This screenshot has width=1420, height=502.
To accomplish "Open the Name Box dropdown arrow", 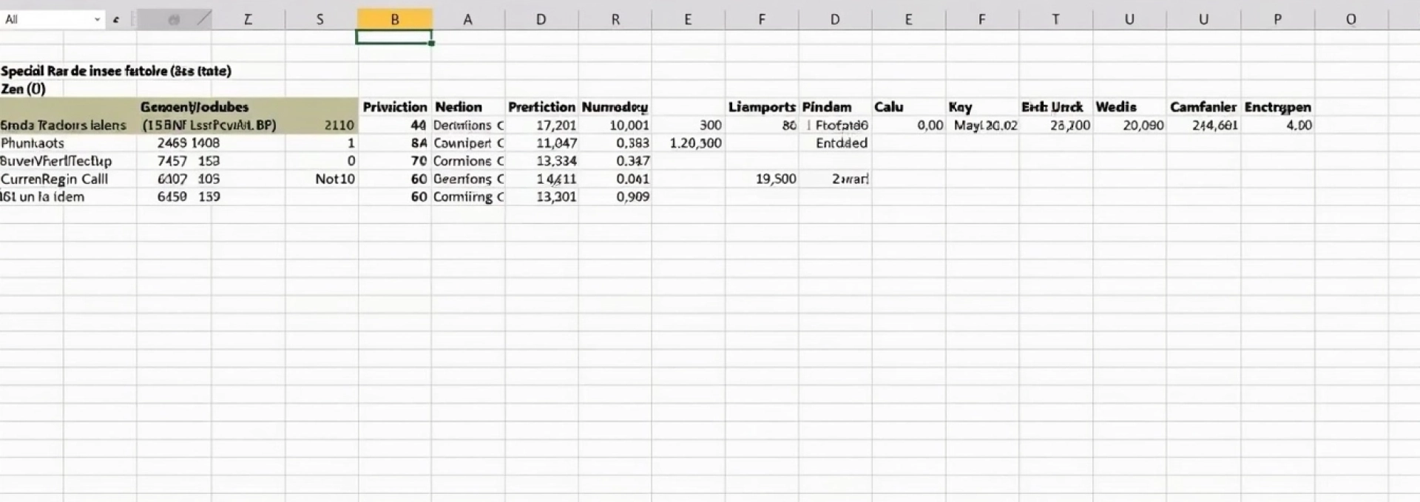I will [97, 20].
